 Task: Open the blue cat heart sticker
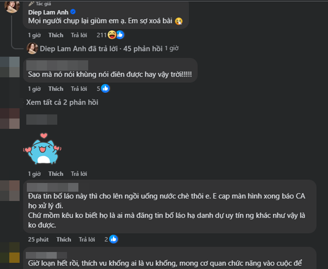pyautogui.click(x=42, y=148)
